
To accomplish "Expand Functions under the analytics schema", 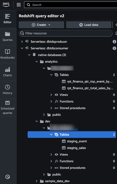I will click(51, 101).
